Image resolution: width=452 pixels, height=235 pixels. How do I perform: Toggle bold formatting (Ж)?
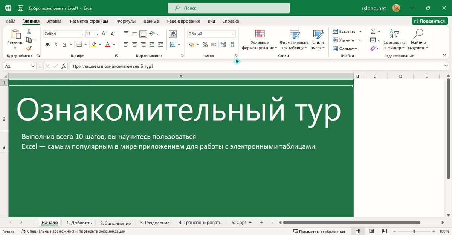tap(47, 44)
